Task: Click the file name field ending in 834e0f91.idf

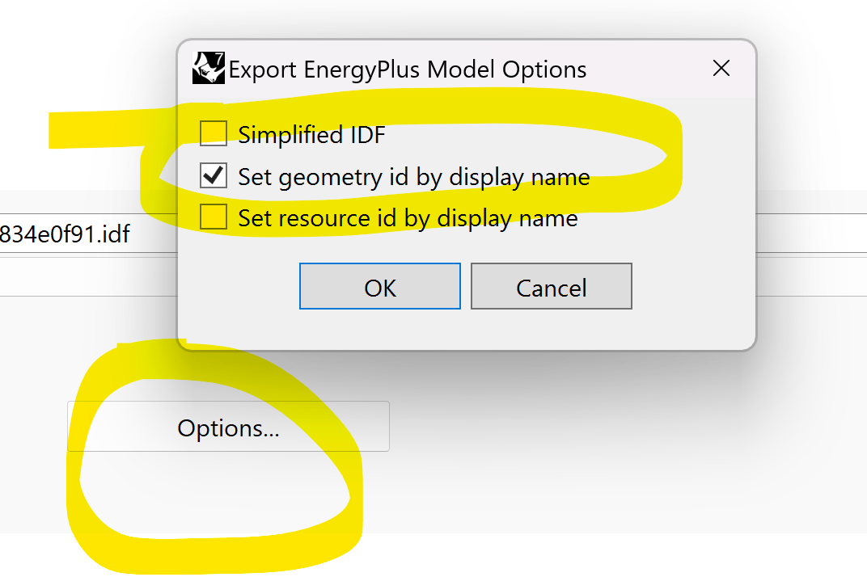Action: pos(88,234)
